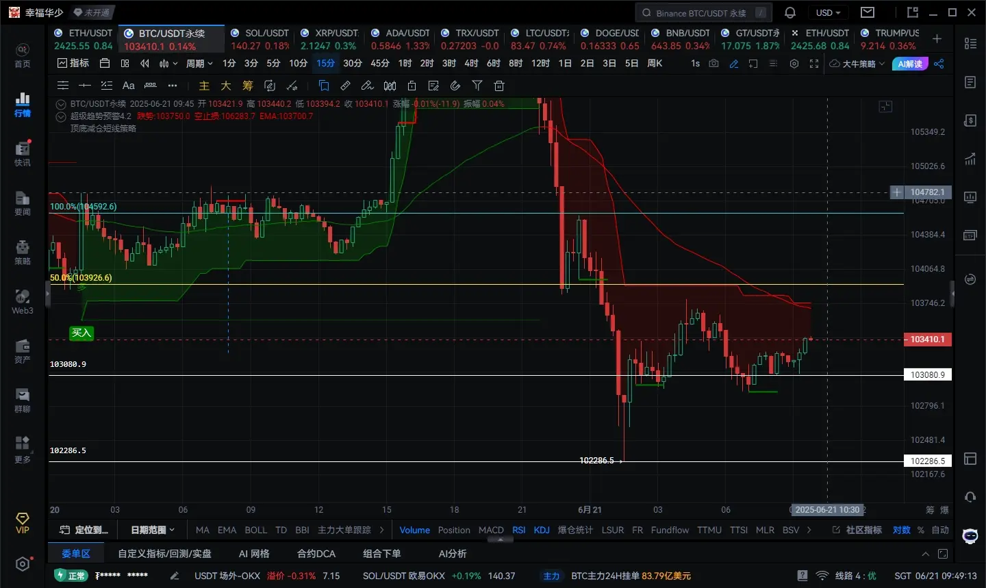Open the 行情 market section in sidebar
Viewport: 986px width, 588px height.
tap(23, 105)
